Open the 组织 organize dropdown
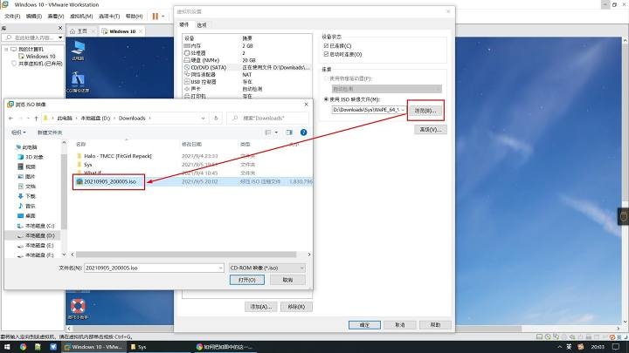 [18, 132]
